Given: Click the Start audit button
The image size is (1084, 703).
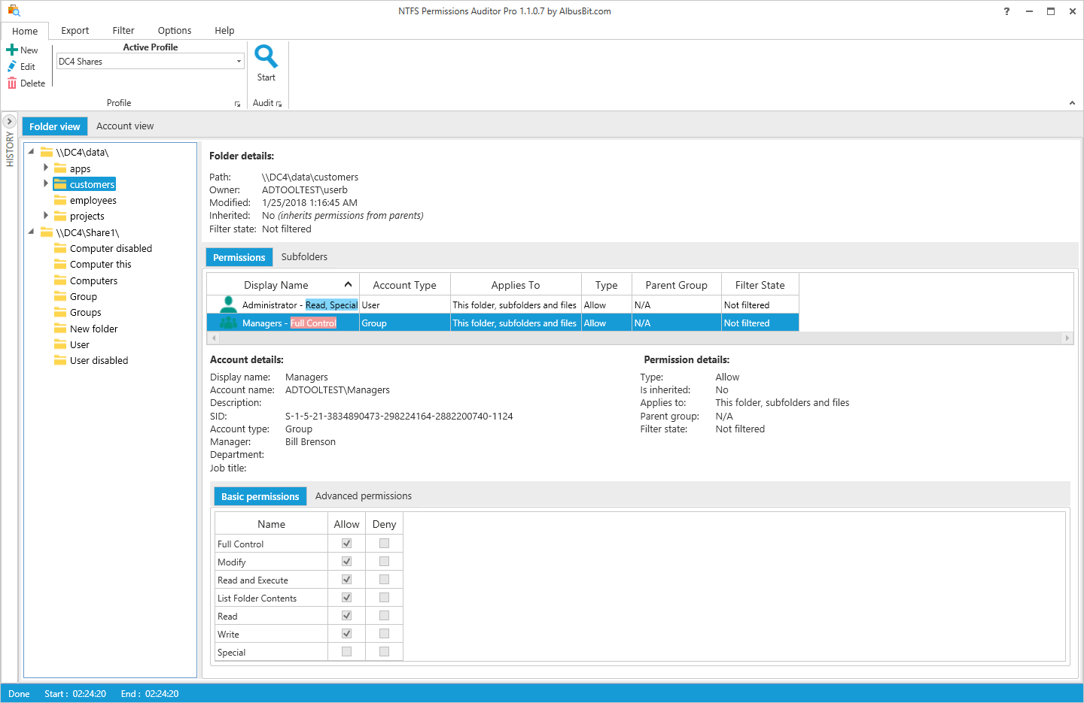Looking at the screenshot, I should pos(266,64).
